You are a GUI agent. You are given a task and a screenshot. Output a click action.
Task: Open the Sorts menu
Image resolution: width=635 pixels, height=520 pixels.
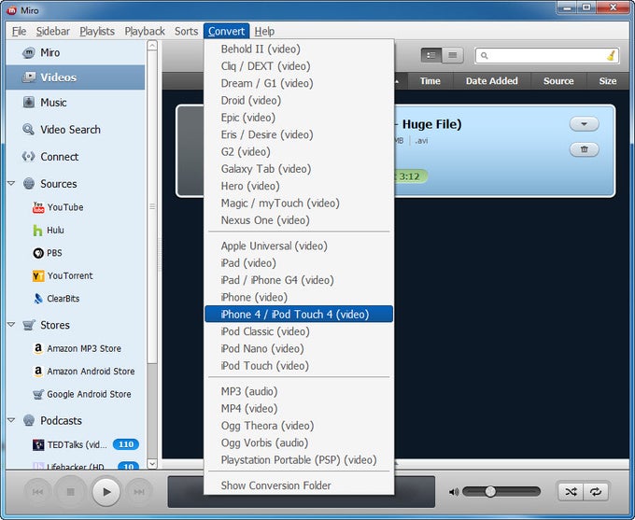click(x=186, y=31)
